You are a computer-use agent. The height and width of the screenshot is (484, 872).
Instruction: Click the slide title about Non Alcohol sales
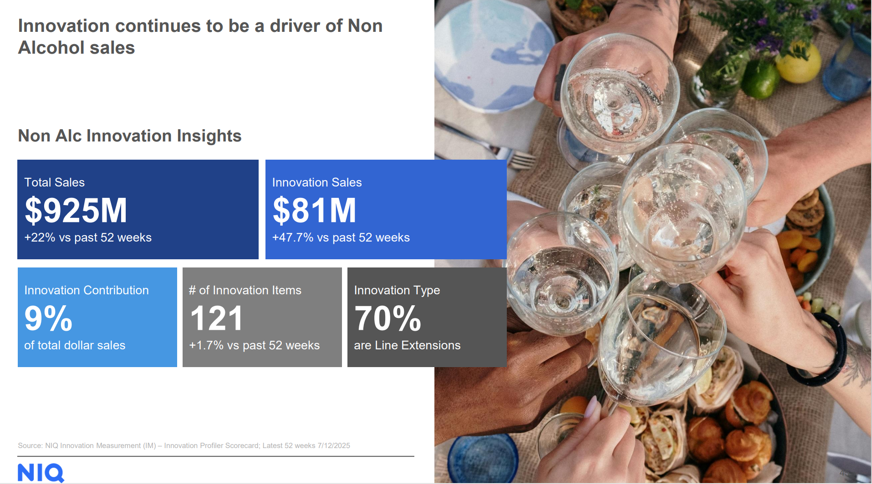pyautogui.click(x=200, y=37)
